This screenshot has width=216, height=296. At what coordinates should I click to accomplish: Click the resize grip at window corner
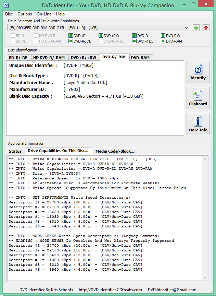211,291
